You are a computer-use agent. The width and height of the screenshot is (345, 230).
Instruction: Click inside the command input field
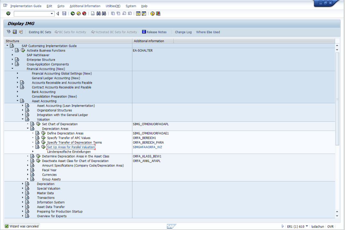[x=32, y=14]
